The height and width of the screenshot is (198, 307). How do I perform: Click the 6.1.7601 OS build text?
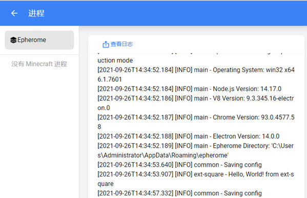click(110, 79)
